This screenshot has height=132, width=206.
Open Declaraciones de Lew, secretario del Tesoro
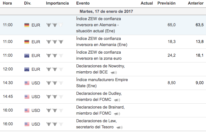(x=96, y=124)
